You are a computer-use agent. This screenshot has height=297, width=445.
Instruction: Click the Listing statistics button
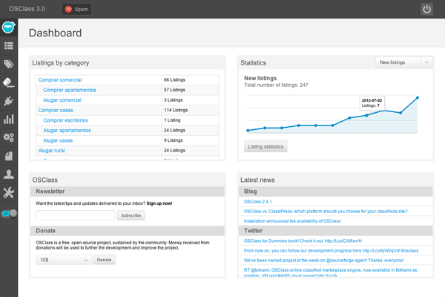[265, 146]
